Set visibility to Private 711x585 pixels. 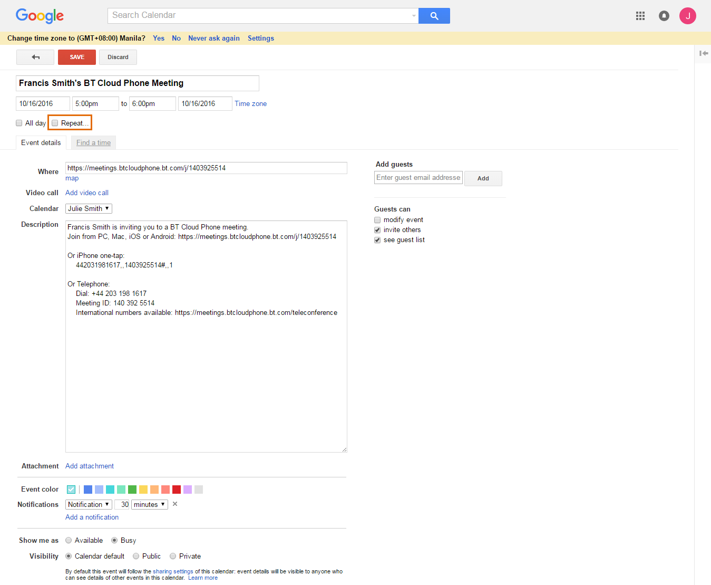[173, 556]
